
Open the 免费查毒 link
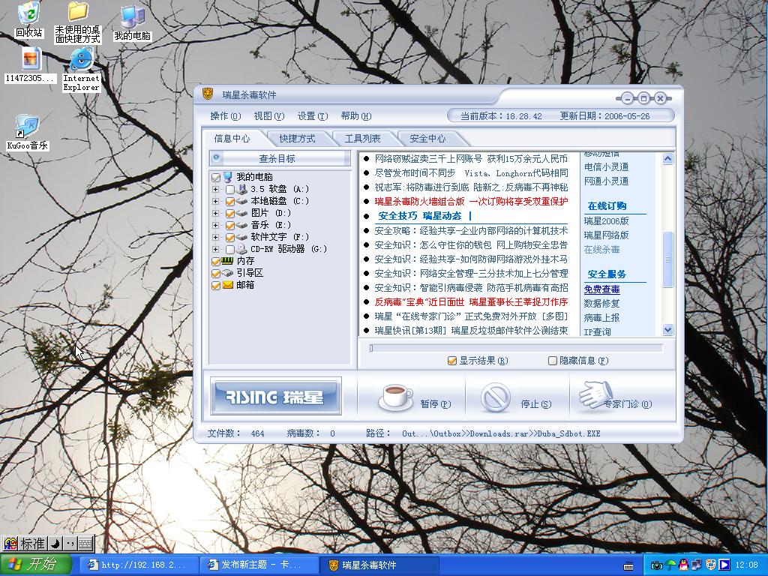[601, 289]
